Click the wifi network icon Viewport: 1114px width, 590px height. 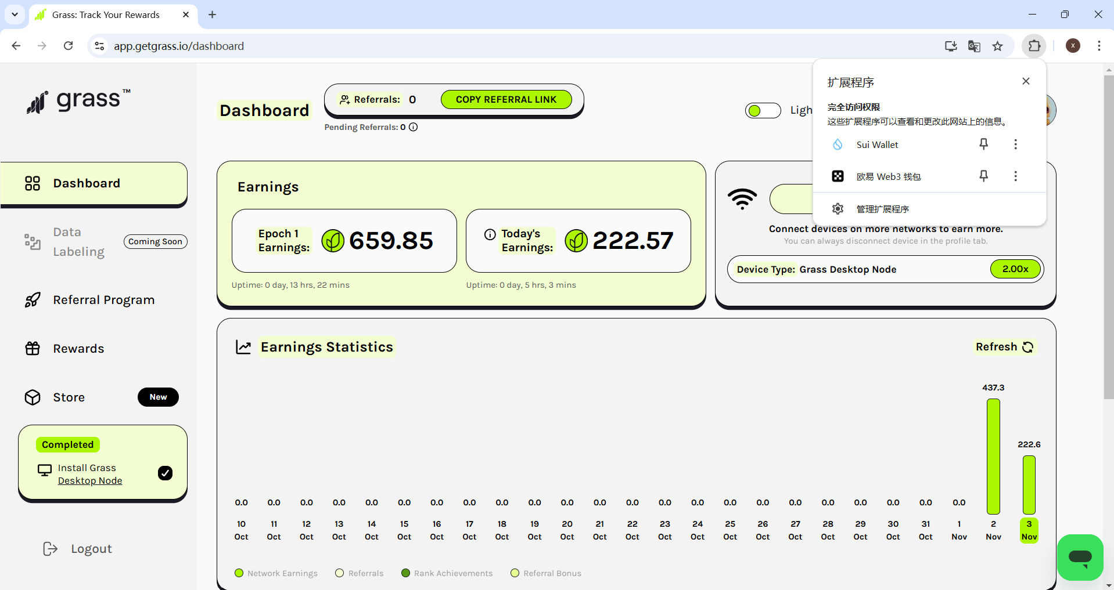742,199
